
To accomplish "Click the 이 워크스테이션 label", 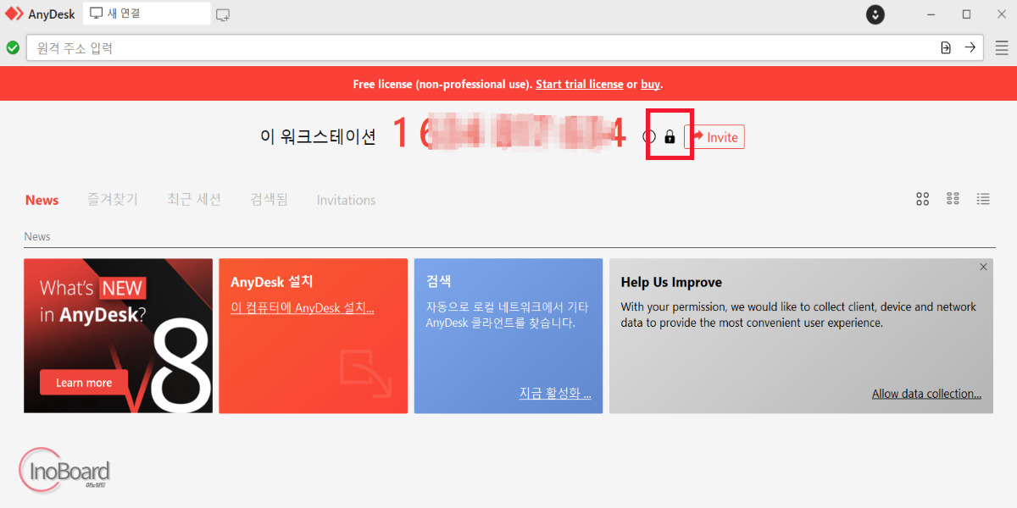I will click(318, 136).
